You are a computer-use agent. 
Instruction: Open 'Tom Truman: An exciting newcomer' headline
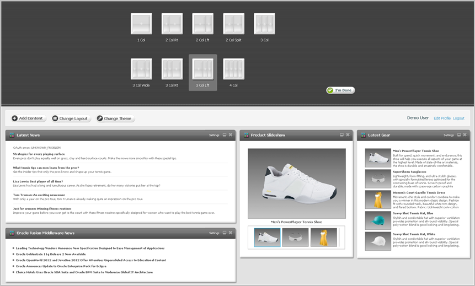pos(39,195)
